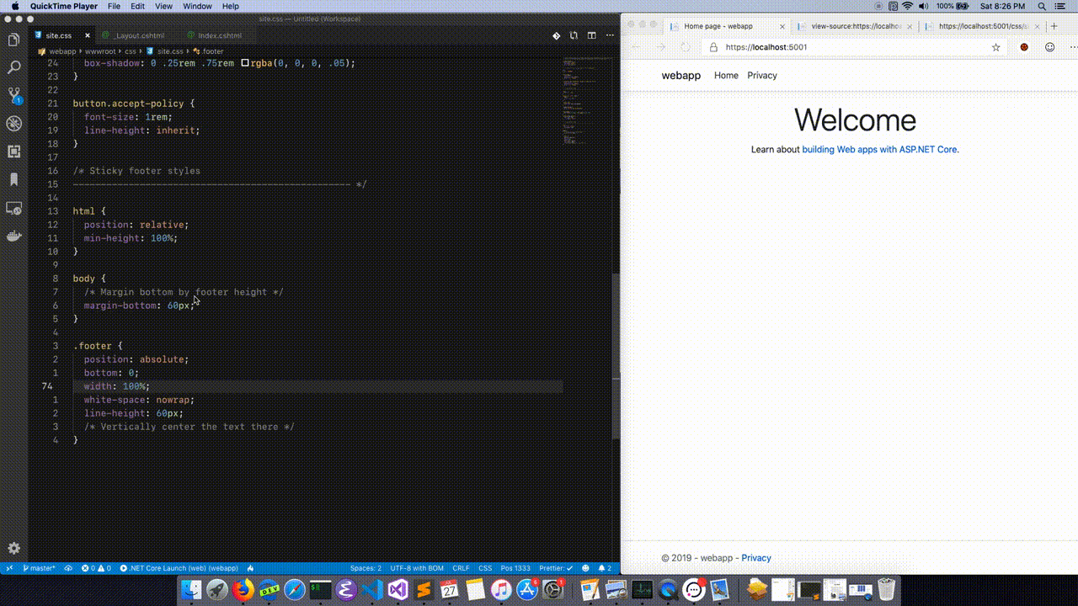1078x606 pixels.
Task: Click the Prettier status indicator
Action: [x=556, y=568]
